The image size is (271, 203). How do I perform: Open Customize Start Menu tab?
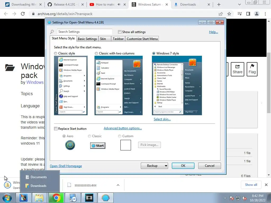pyautogui.click(x=142, y=39)
